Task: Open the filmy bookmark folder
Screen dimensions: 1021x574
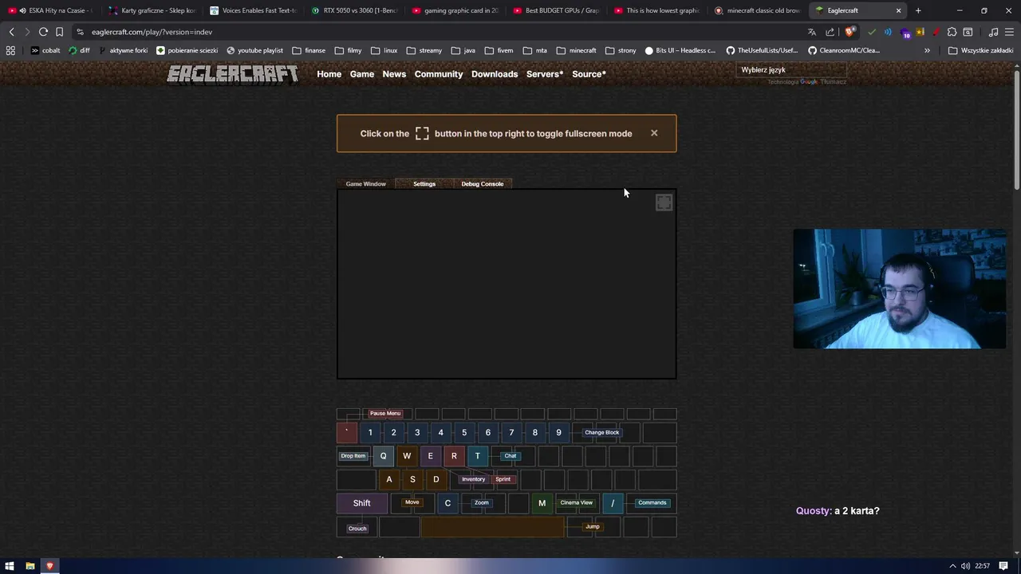Action: (348, 50)
